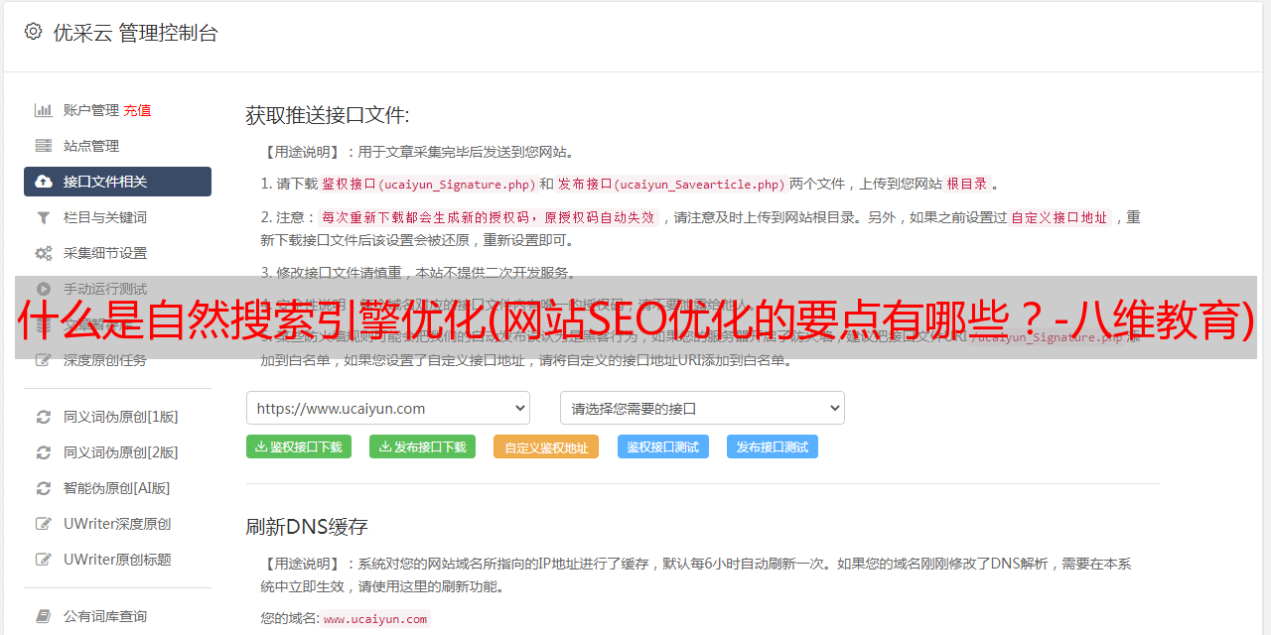This screenshot has width=1271, height=635.
Task: Click the green 发布接口下载 button
Action: click(422, 446)
